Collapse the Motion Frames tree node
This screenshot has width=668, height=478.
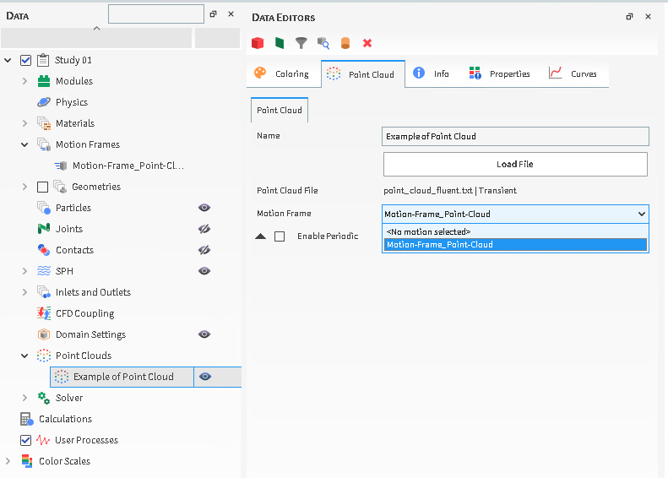(24, 144)
